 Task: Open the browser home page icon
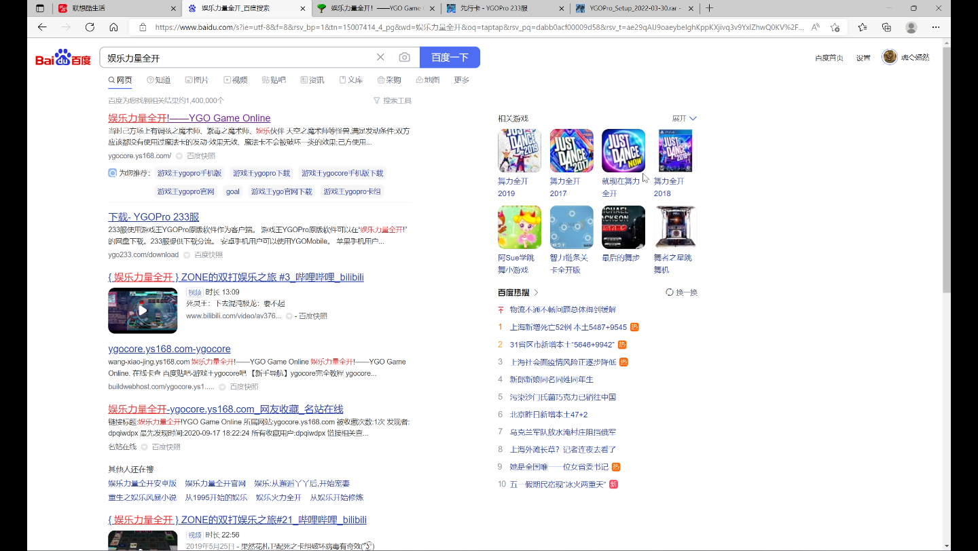tap(113, 27)
